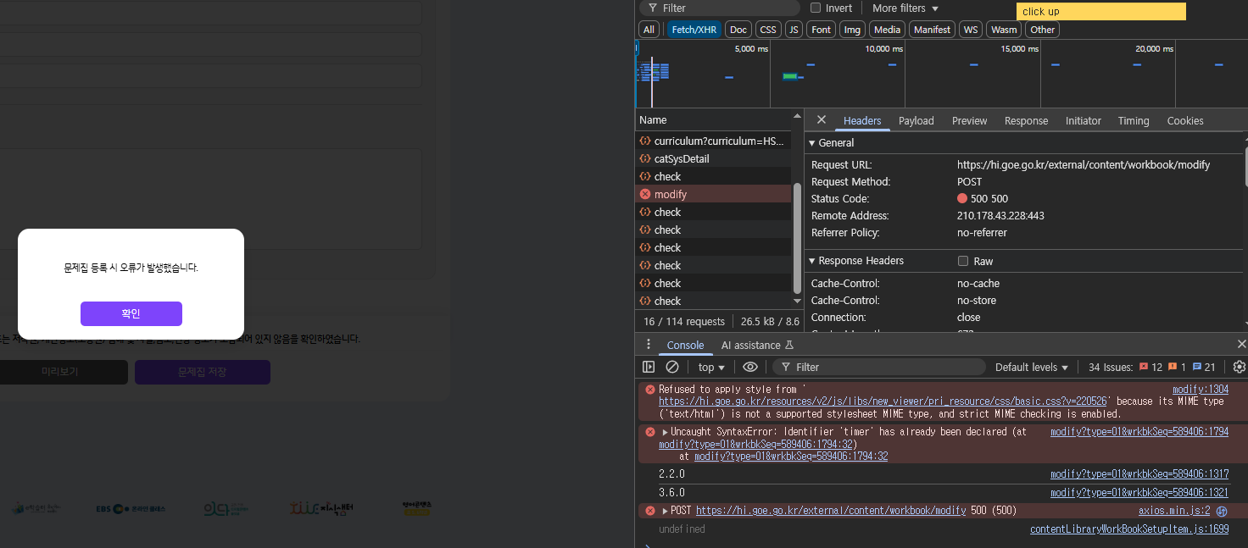Open the Default levels dropdown
Image resolution: width=1248 pixels, height=548 pixels.
[x=1032, y=367]
